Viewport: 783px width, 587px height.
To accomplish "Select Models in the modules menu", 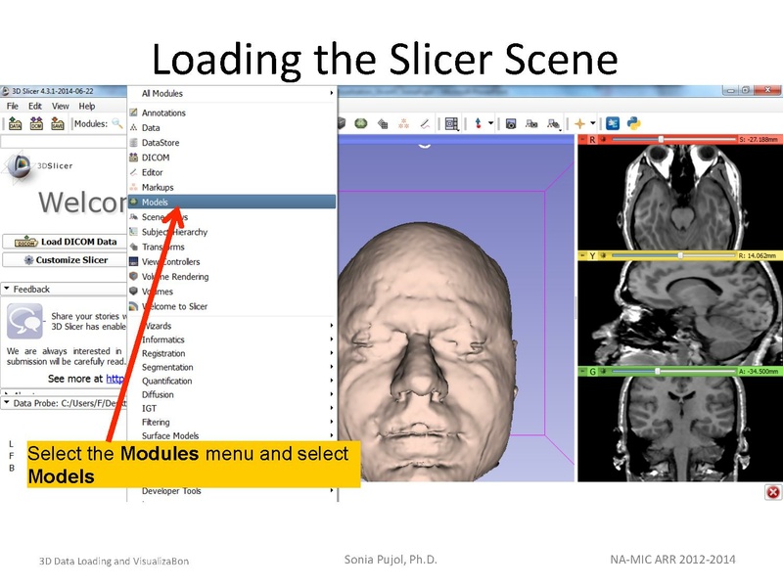I will [232, 202].
